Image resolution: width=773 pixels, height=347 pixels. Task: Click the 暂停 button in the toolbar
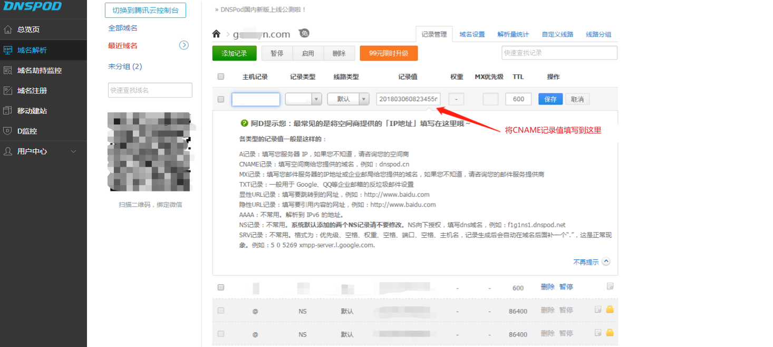pos(277,53)
